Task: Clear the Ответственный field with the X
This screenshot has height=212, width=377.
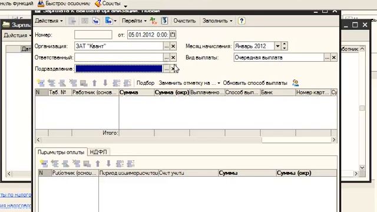Action: pos(173,58)
